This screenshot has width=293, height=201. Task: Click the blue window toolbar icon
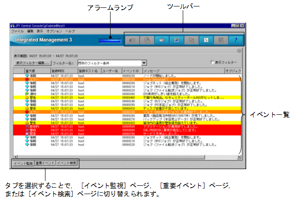click(x=176, y=40)
